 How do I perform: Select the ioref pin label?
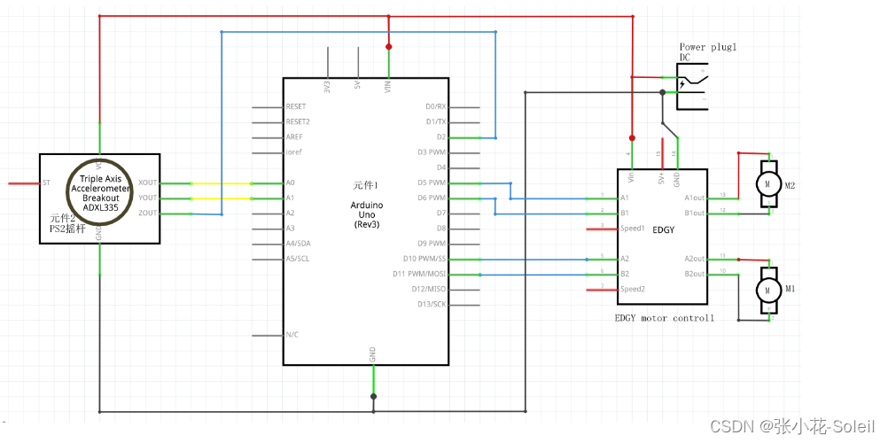[x=294, y=152]
